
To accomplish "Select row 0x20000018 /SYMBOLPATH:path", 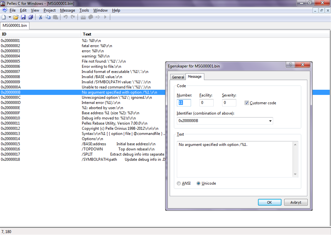I will pyautogui.click(x=82, y=159).
